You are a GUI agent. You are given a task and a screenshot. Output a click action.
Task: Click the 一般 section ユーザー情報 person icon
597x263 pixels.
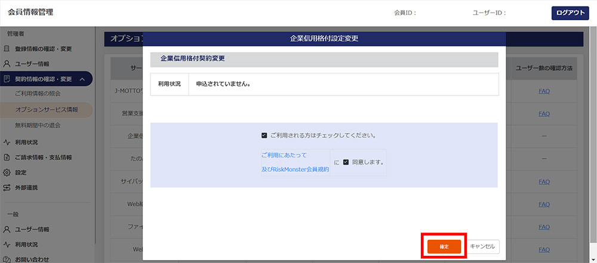coord(7,230)
